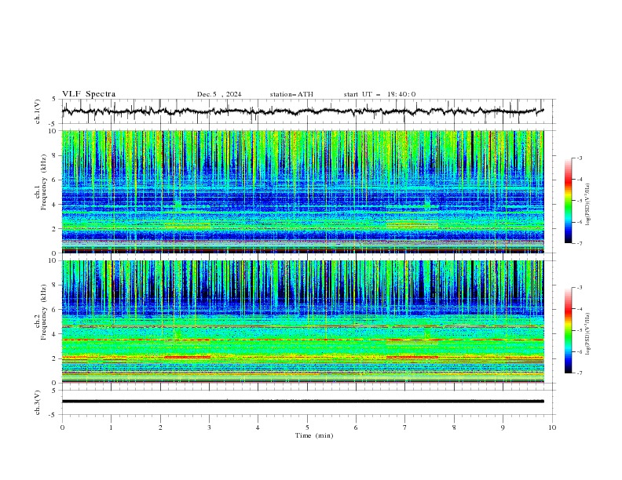The width and height of the screenshot is (622, 480).
Task: Click the '7' tick on the time axis
Action: click(x=405, y=427)
